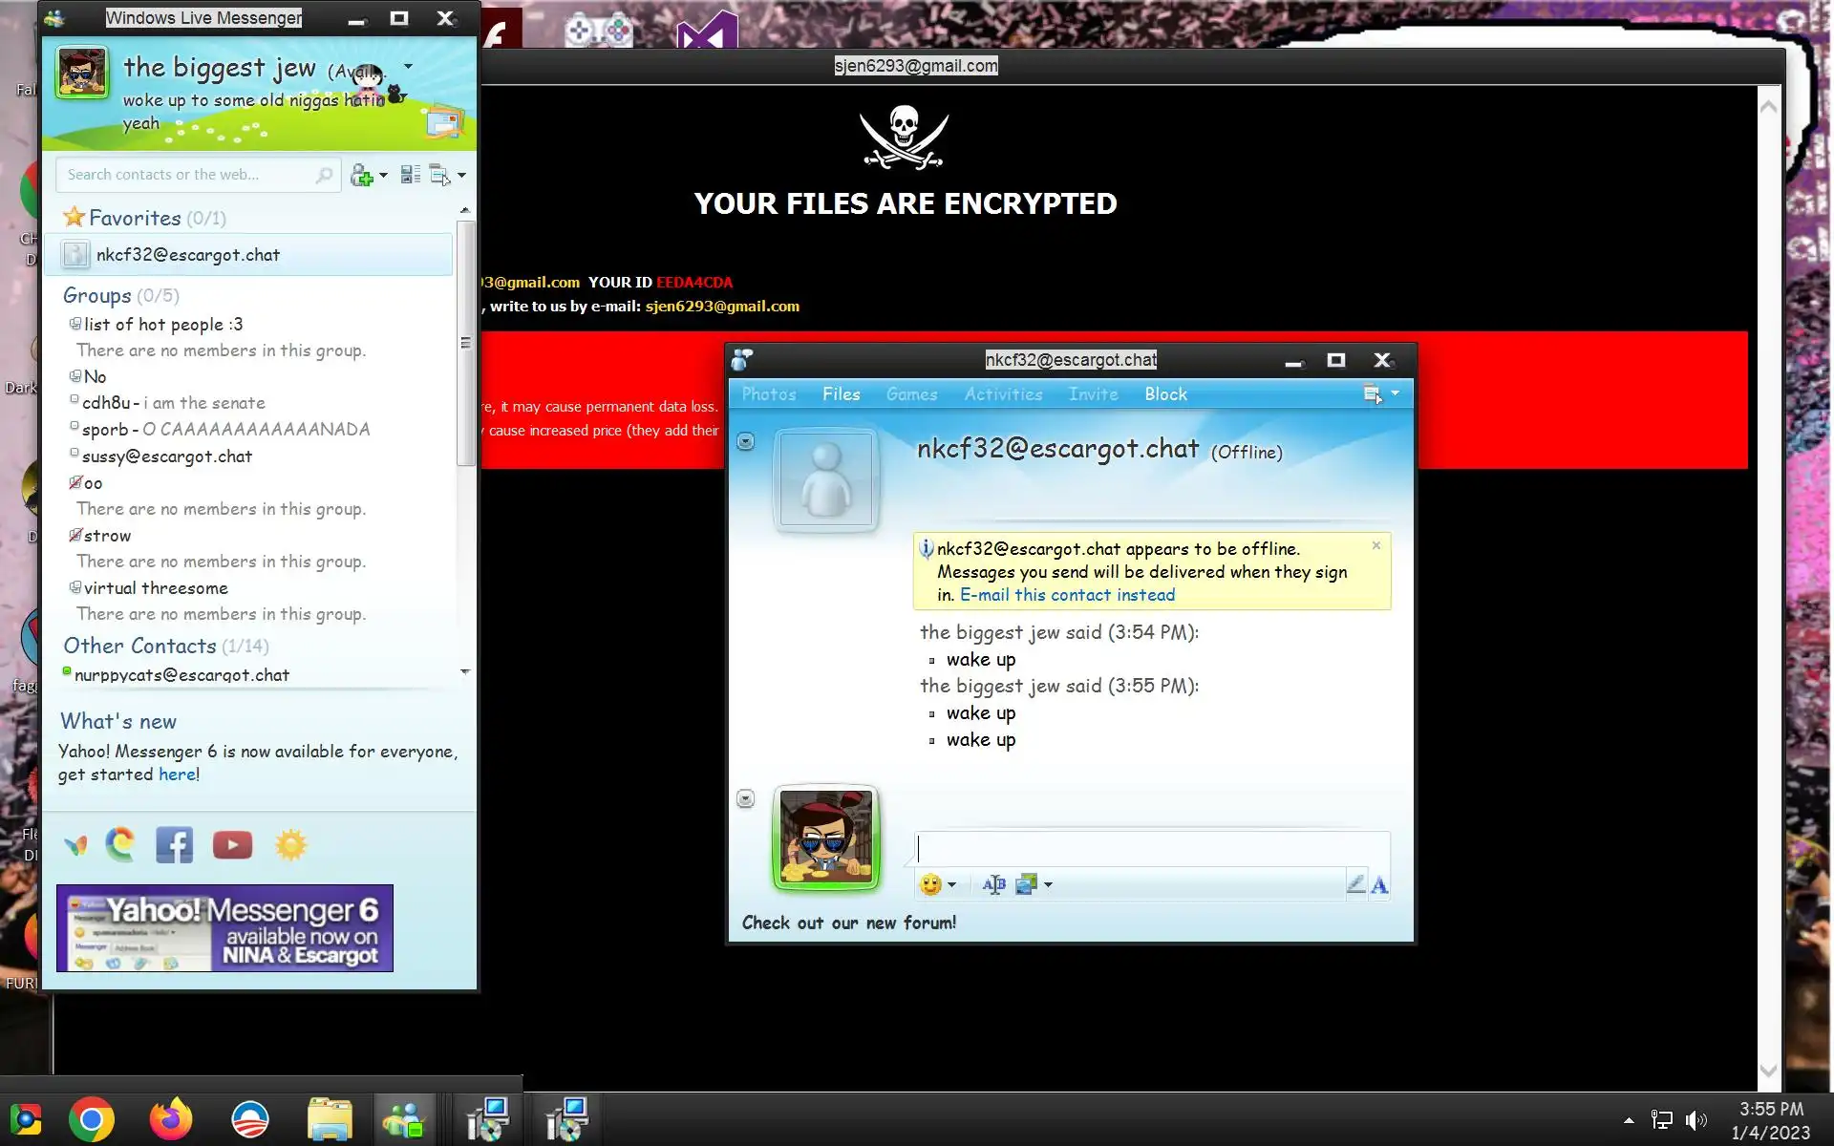This screenshot has height=1146, width=1834.
Task: Open status dropdown next to display name
Action: 409,67
